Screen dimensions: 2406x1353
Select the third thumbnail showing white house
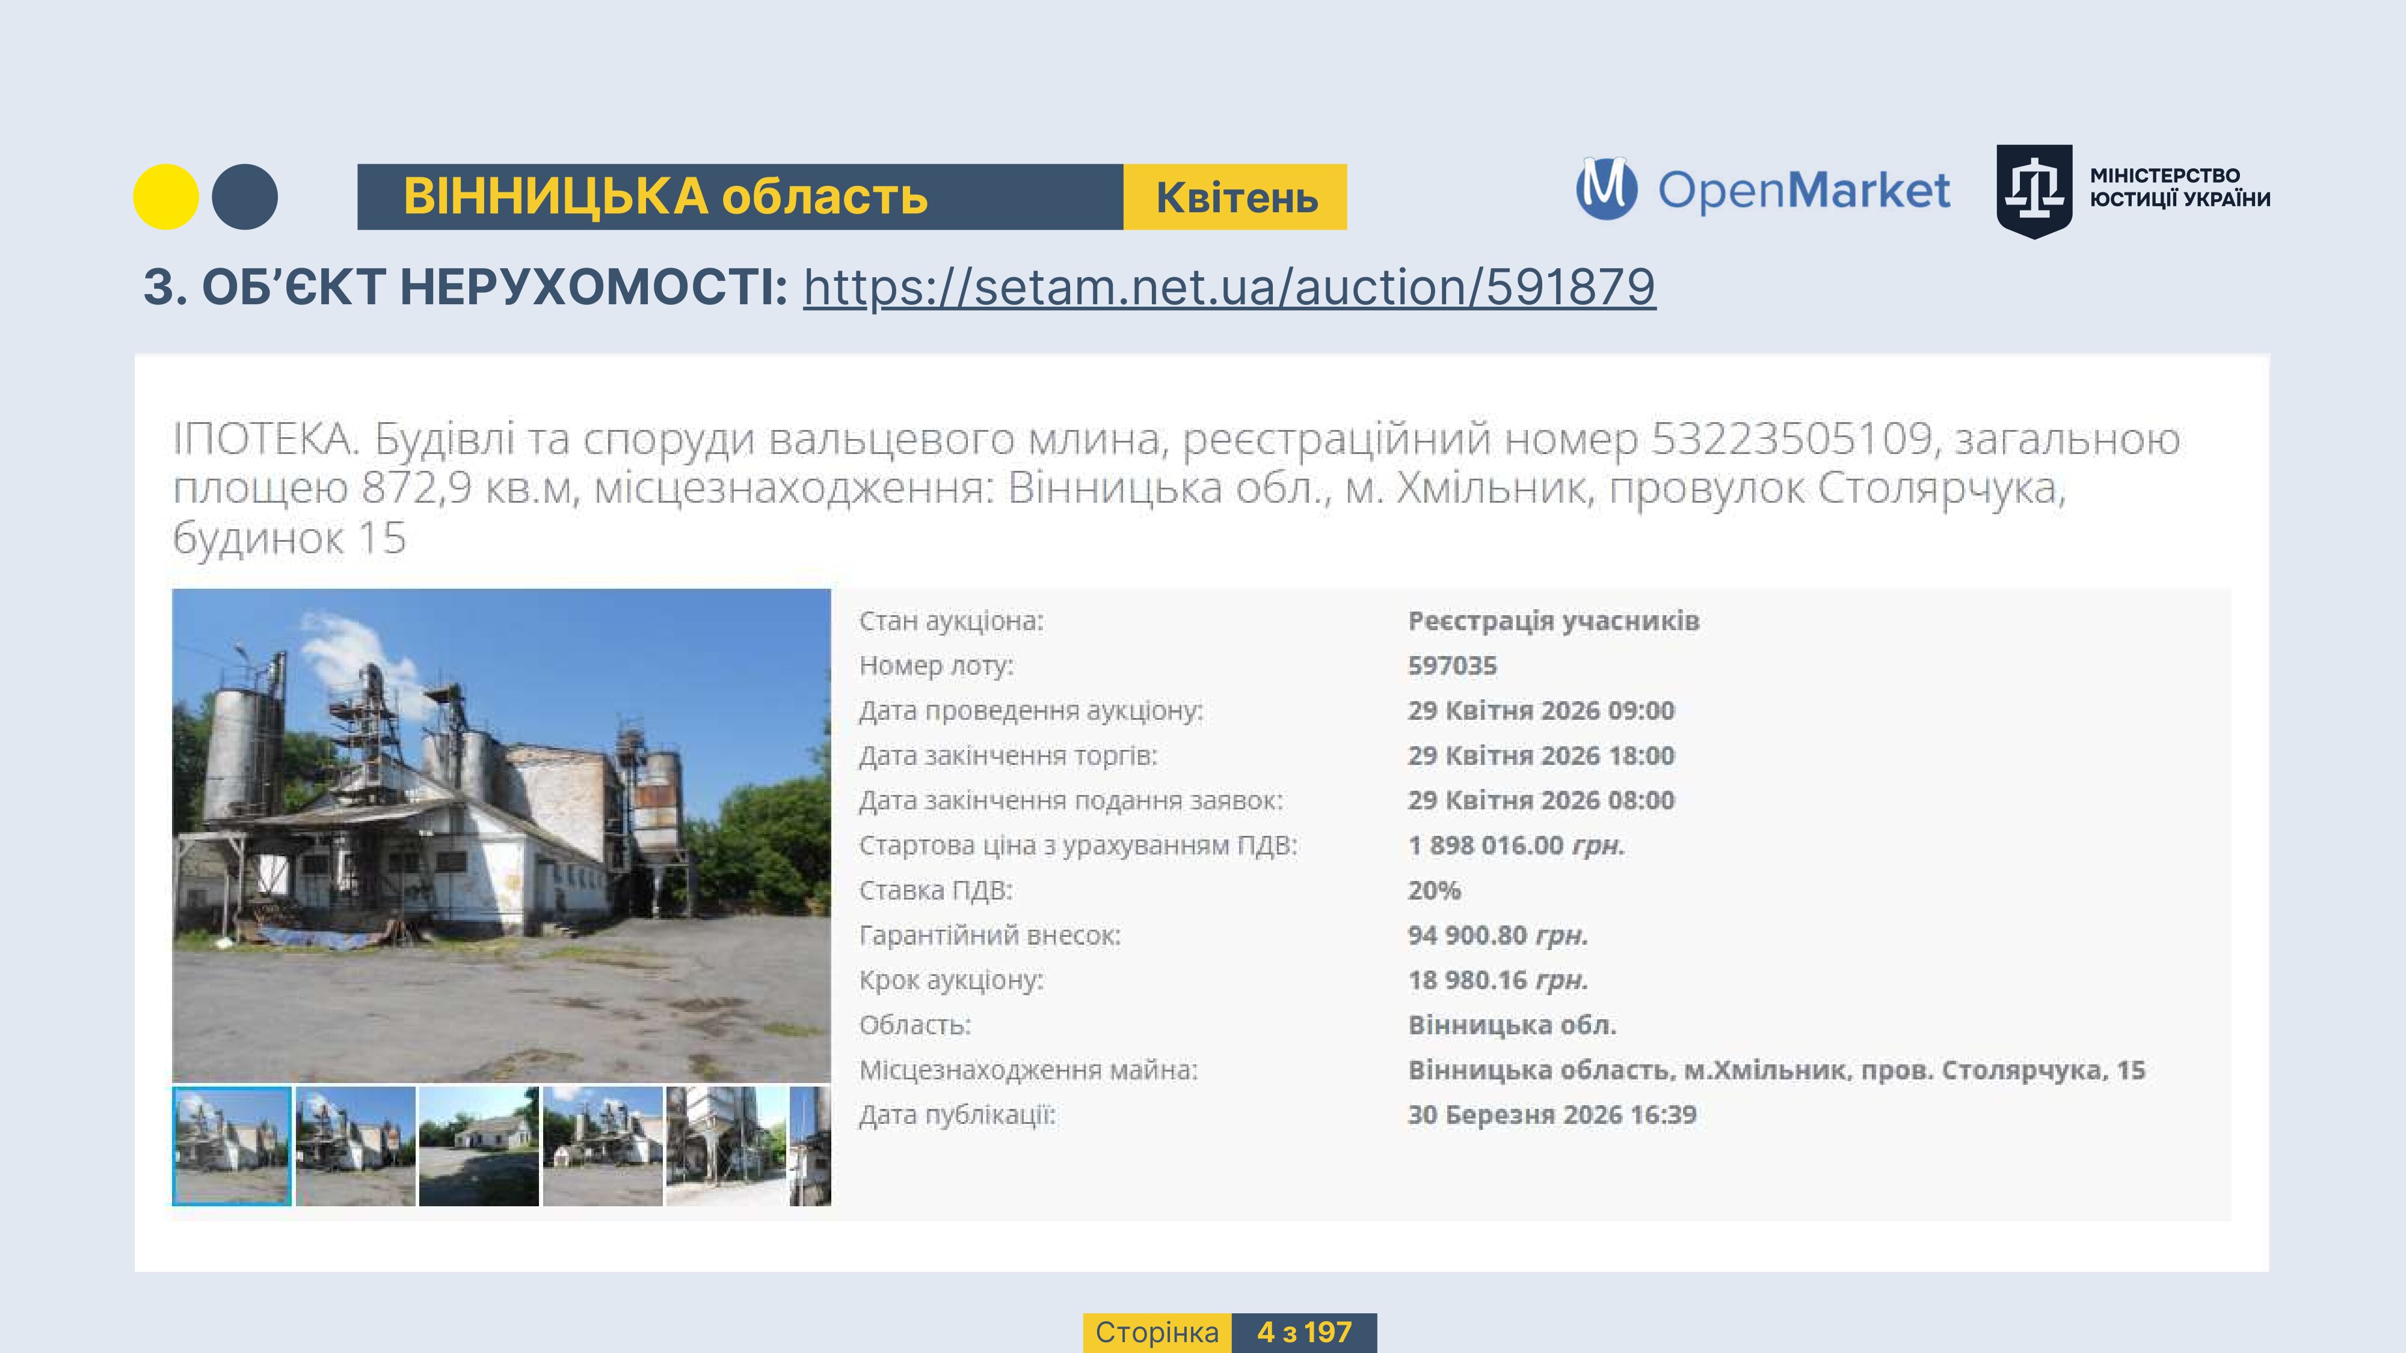[478, 1146]
